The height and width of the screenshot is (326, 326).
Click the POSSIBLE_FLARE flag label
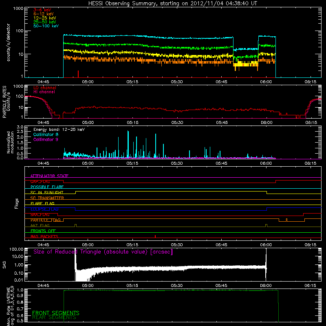pos(47,187)
